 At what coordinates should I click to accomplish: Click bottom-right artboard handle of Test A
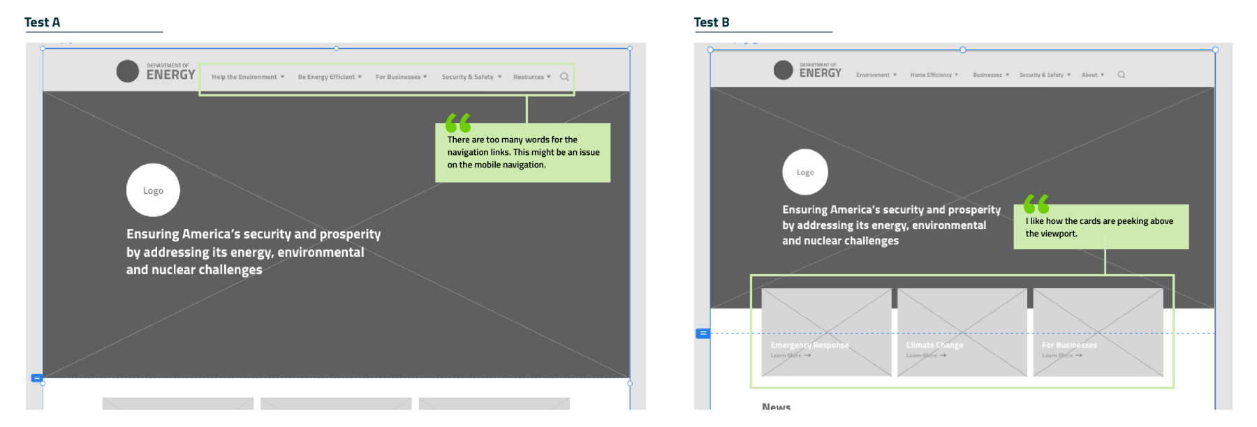coord(630,383)
